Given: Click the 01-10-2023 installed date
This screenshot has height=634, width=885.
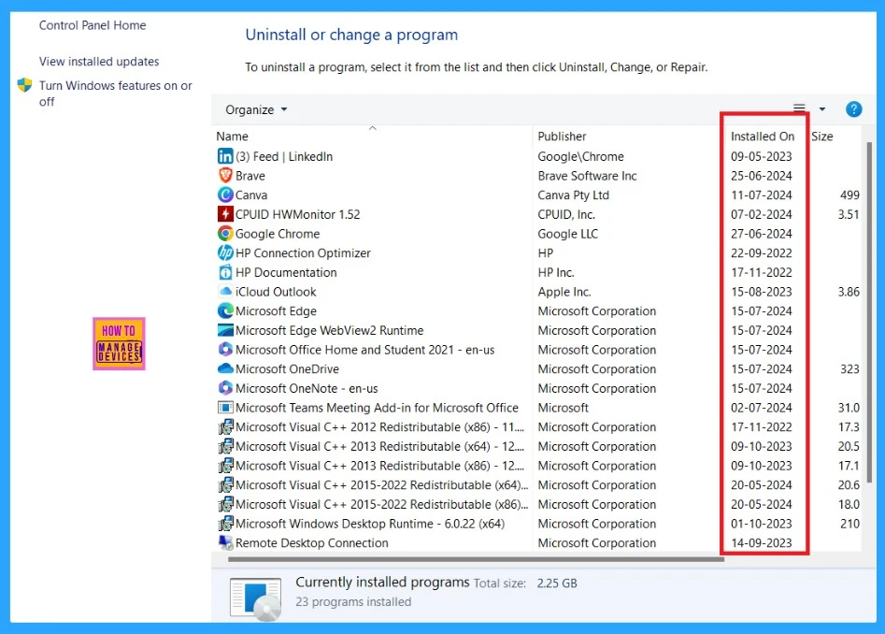Looking at the screenshot, I should point(761,524).
